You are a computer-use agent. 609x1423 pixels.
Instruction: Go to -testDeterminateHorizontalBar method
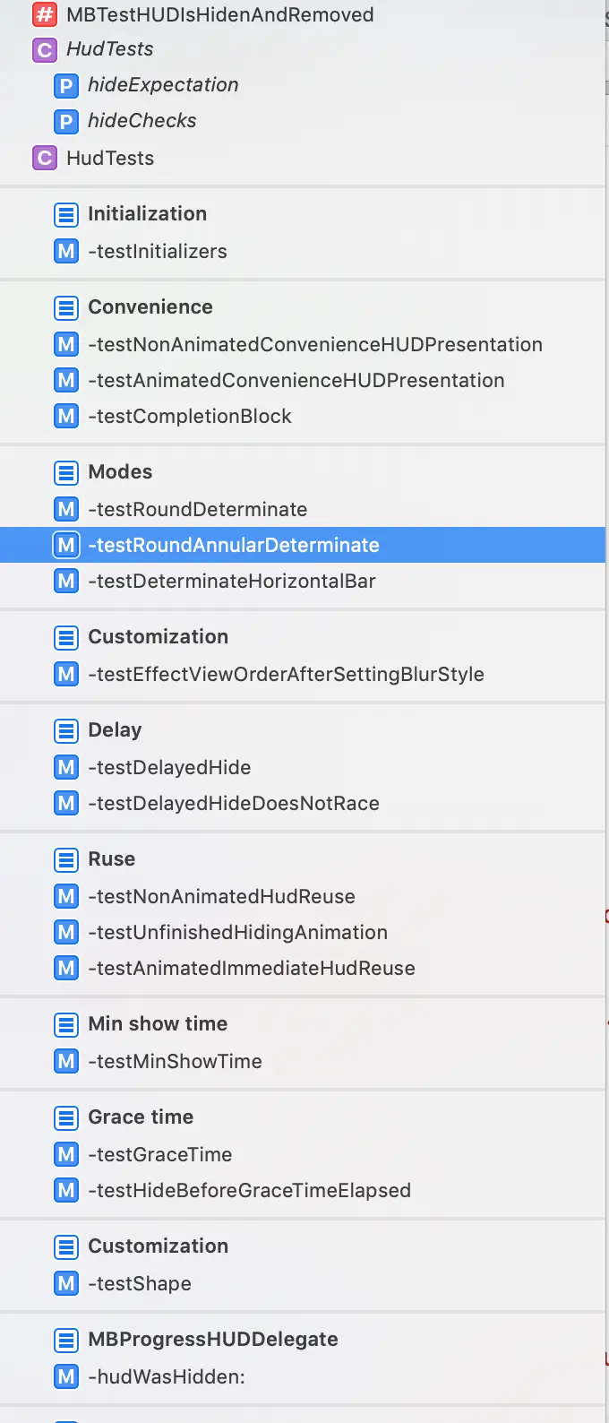point(231,582)
